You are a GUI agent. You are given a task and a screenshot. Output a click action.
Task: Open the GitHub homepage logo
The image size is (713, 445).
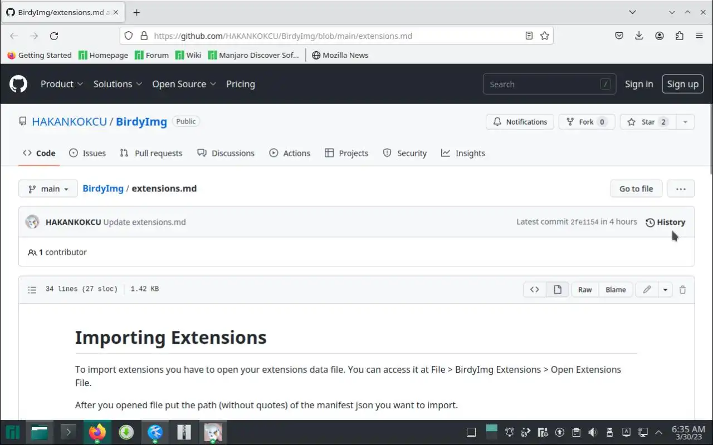pyautogui.click(x=18, y=84)
